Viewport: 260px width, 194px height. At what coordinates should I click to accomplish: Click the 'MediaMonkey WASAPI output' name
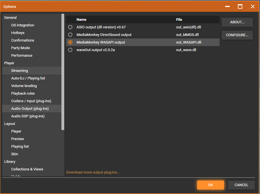coord(101,42)
